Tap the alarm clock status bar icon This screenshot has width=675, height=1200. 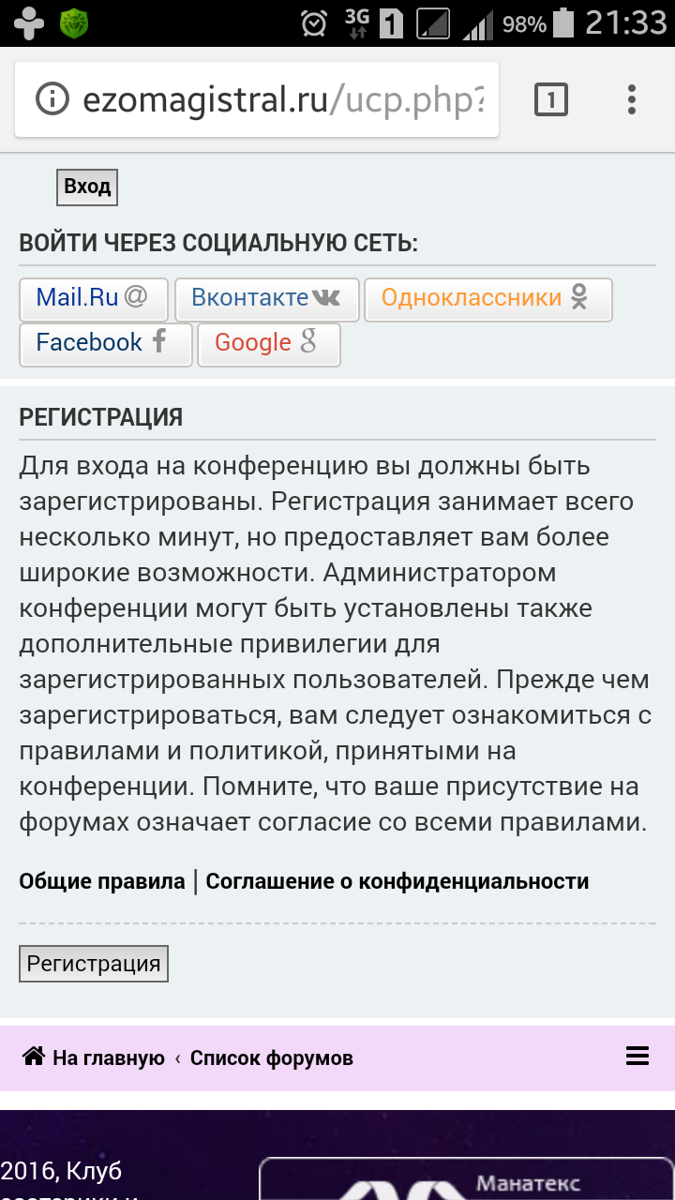pos(314,22)
